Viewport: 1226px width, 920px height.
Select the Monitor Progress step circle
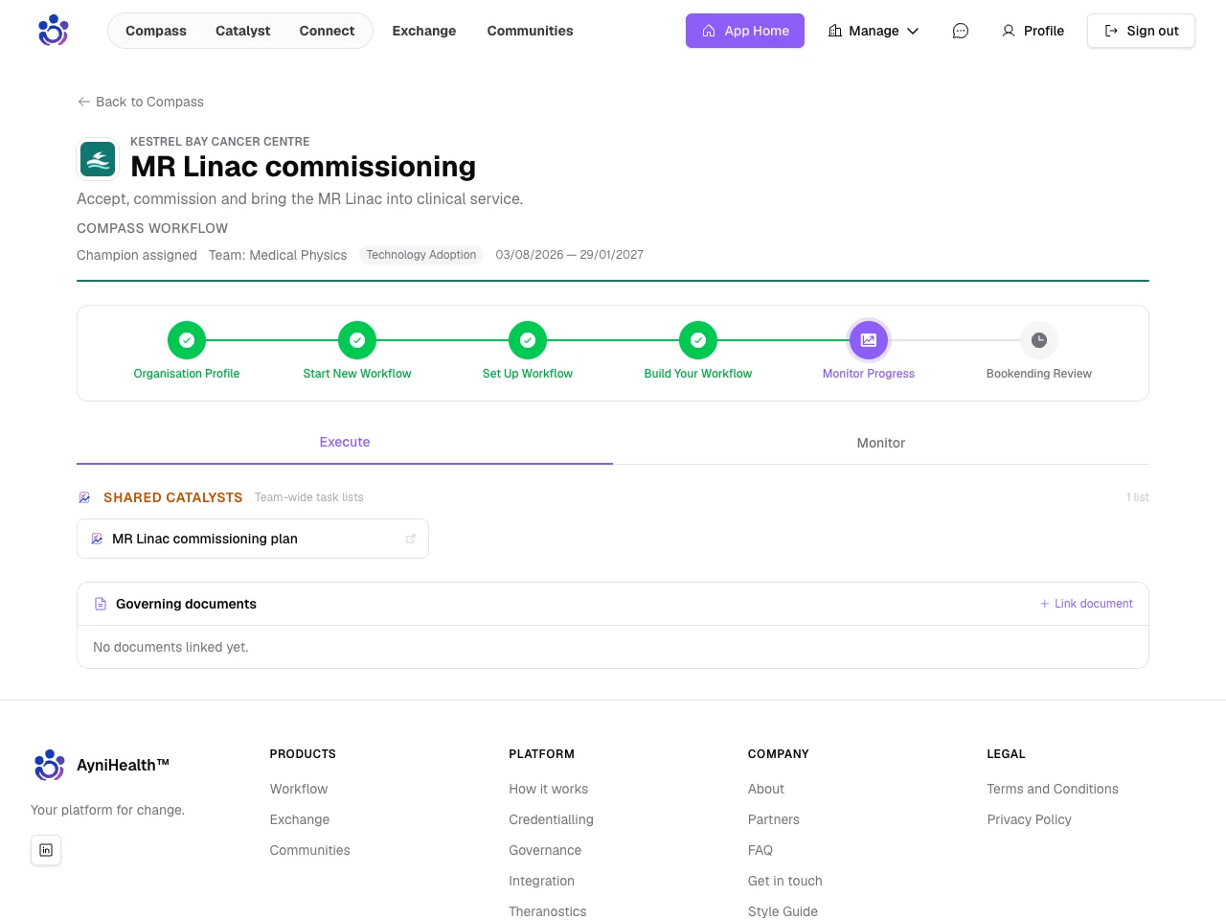pyautogui.click(x=869, y=340)
